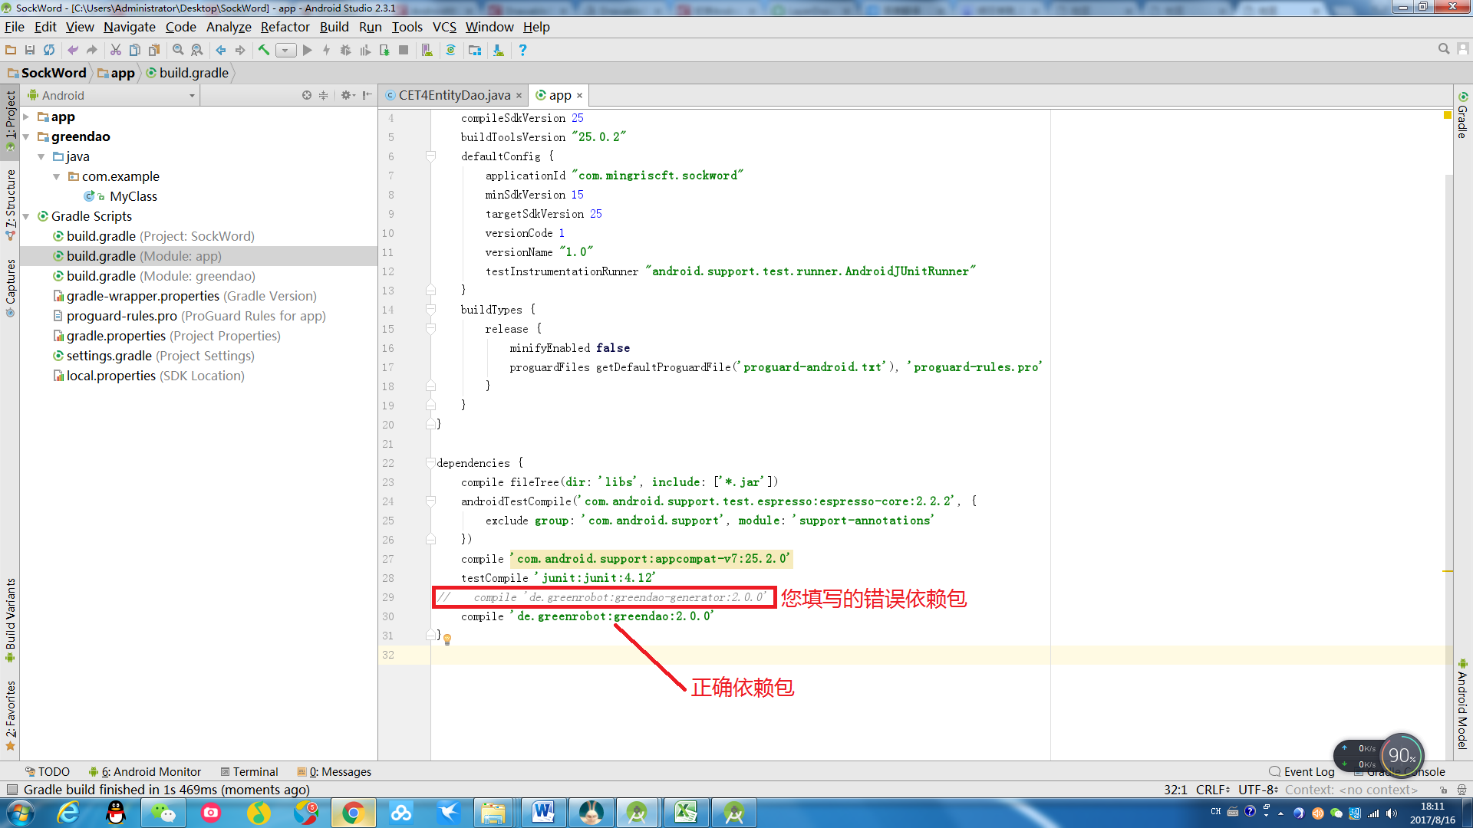Open the UTF-8 encoding selector
Screen dimensions: 1473x828
click(x=1258, y=790)
